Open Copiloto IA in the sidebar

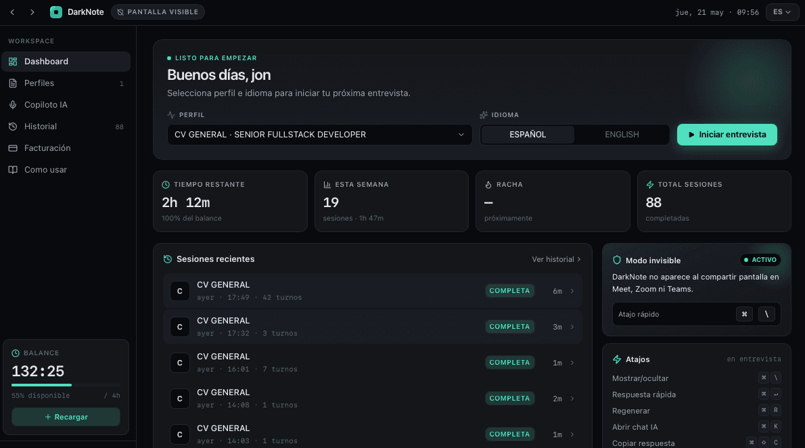(x=66, y=104)
